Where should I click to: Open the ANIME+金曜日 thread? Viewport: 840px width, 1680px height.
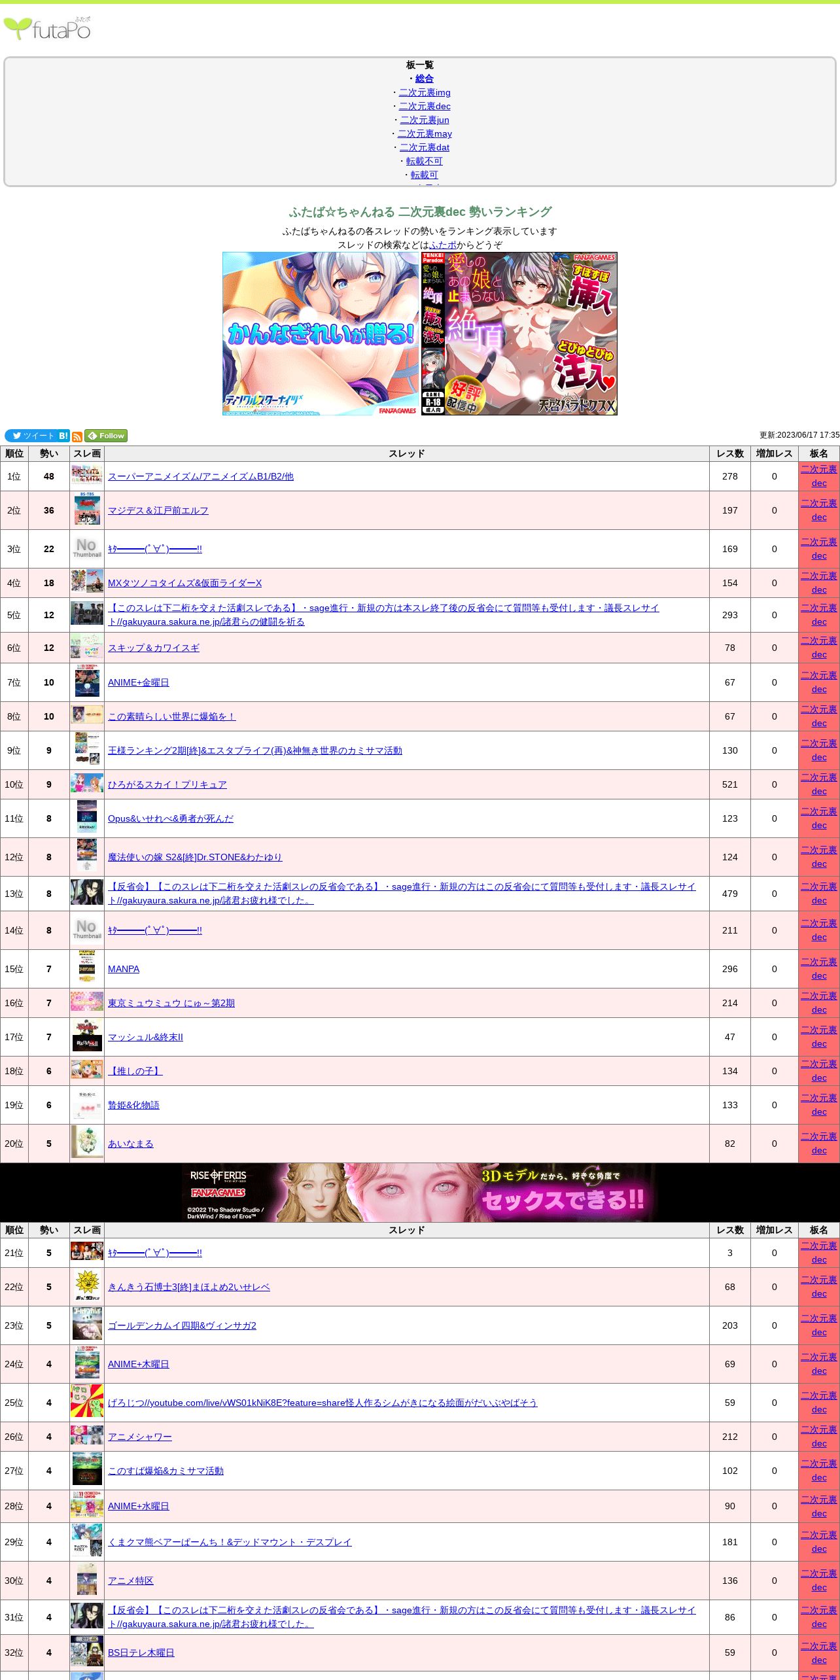click(x=139, y=682)
